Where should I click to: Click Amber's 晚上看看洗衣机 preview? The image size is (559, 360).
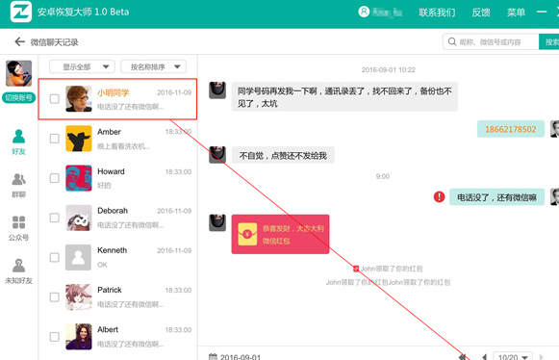[124, 146]
